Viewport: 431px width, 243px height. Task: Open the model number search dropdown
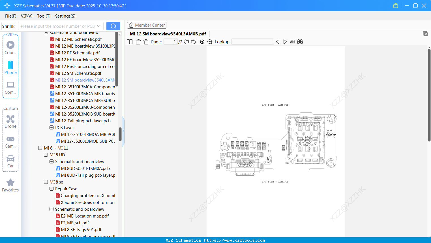point(99,26)
